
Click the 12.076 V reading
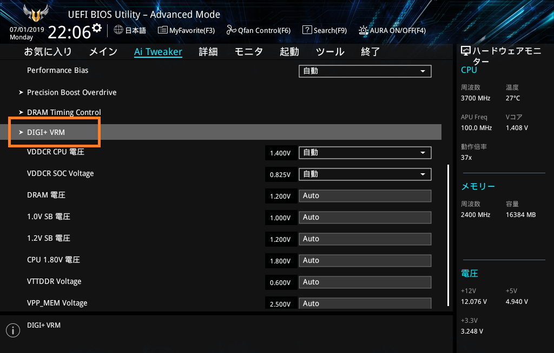[x=474, y=302]
